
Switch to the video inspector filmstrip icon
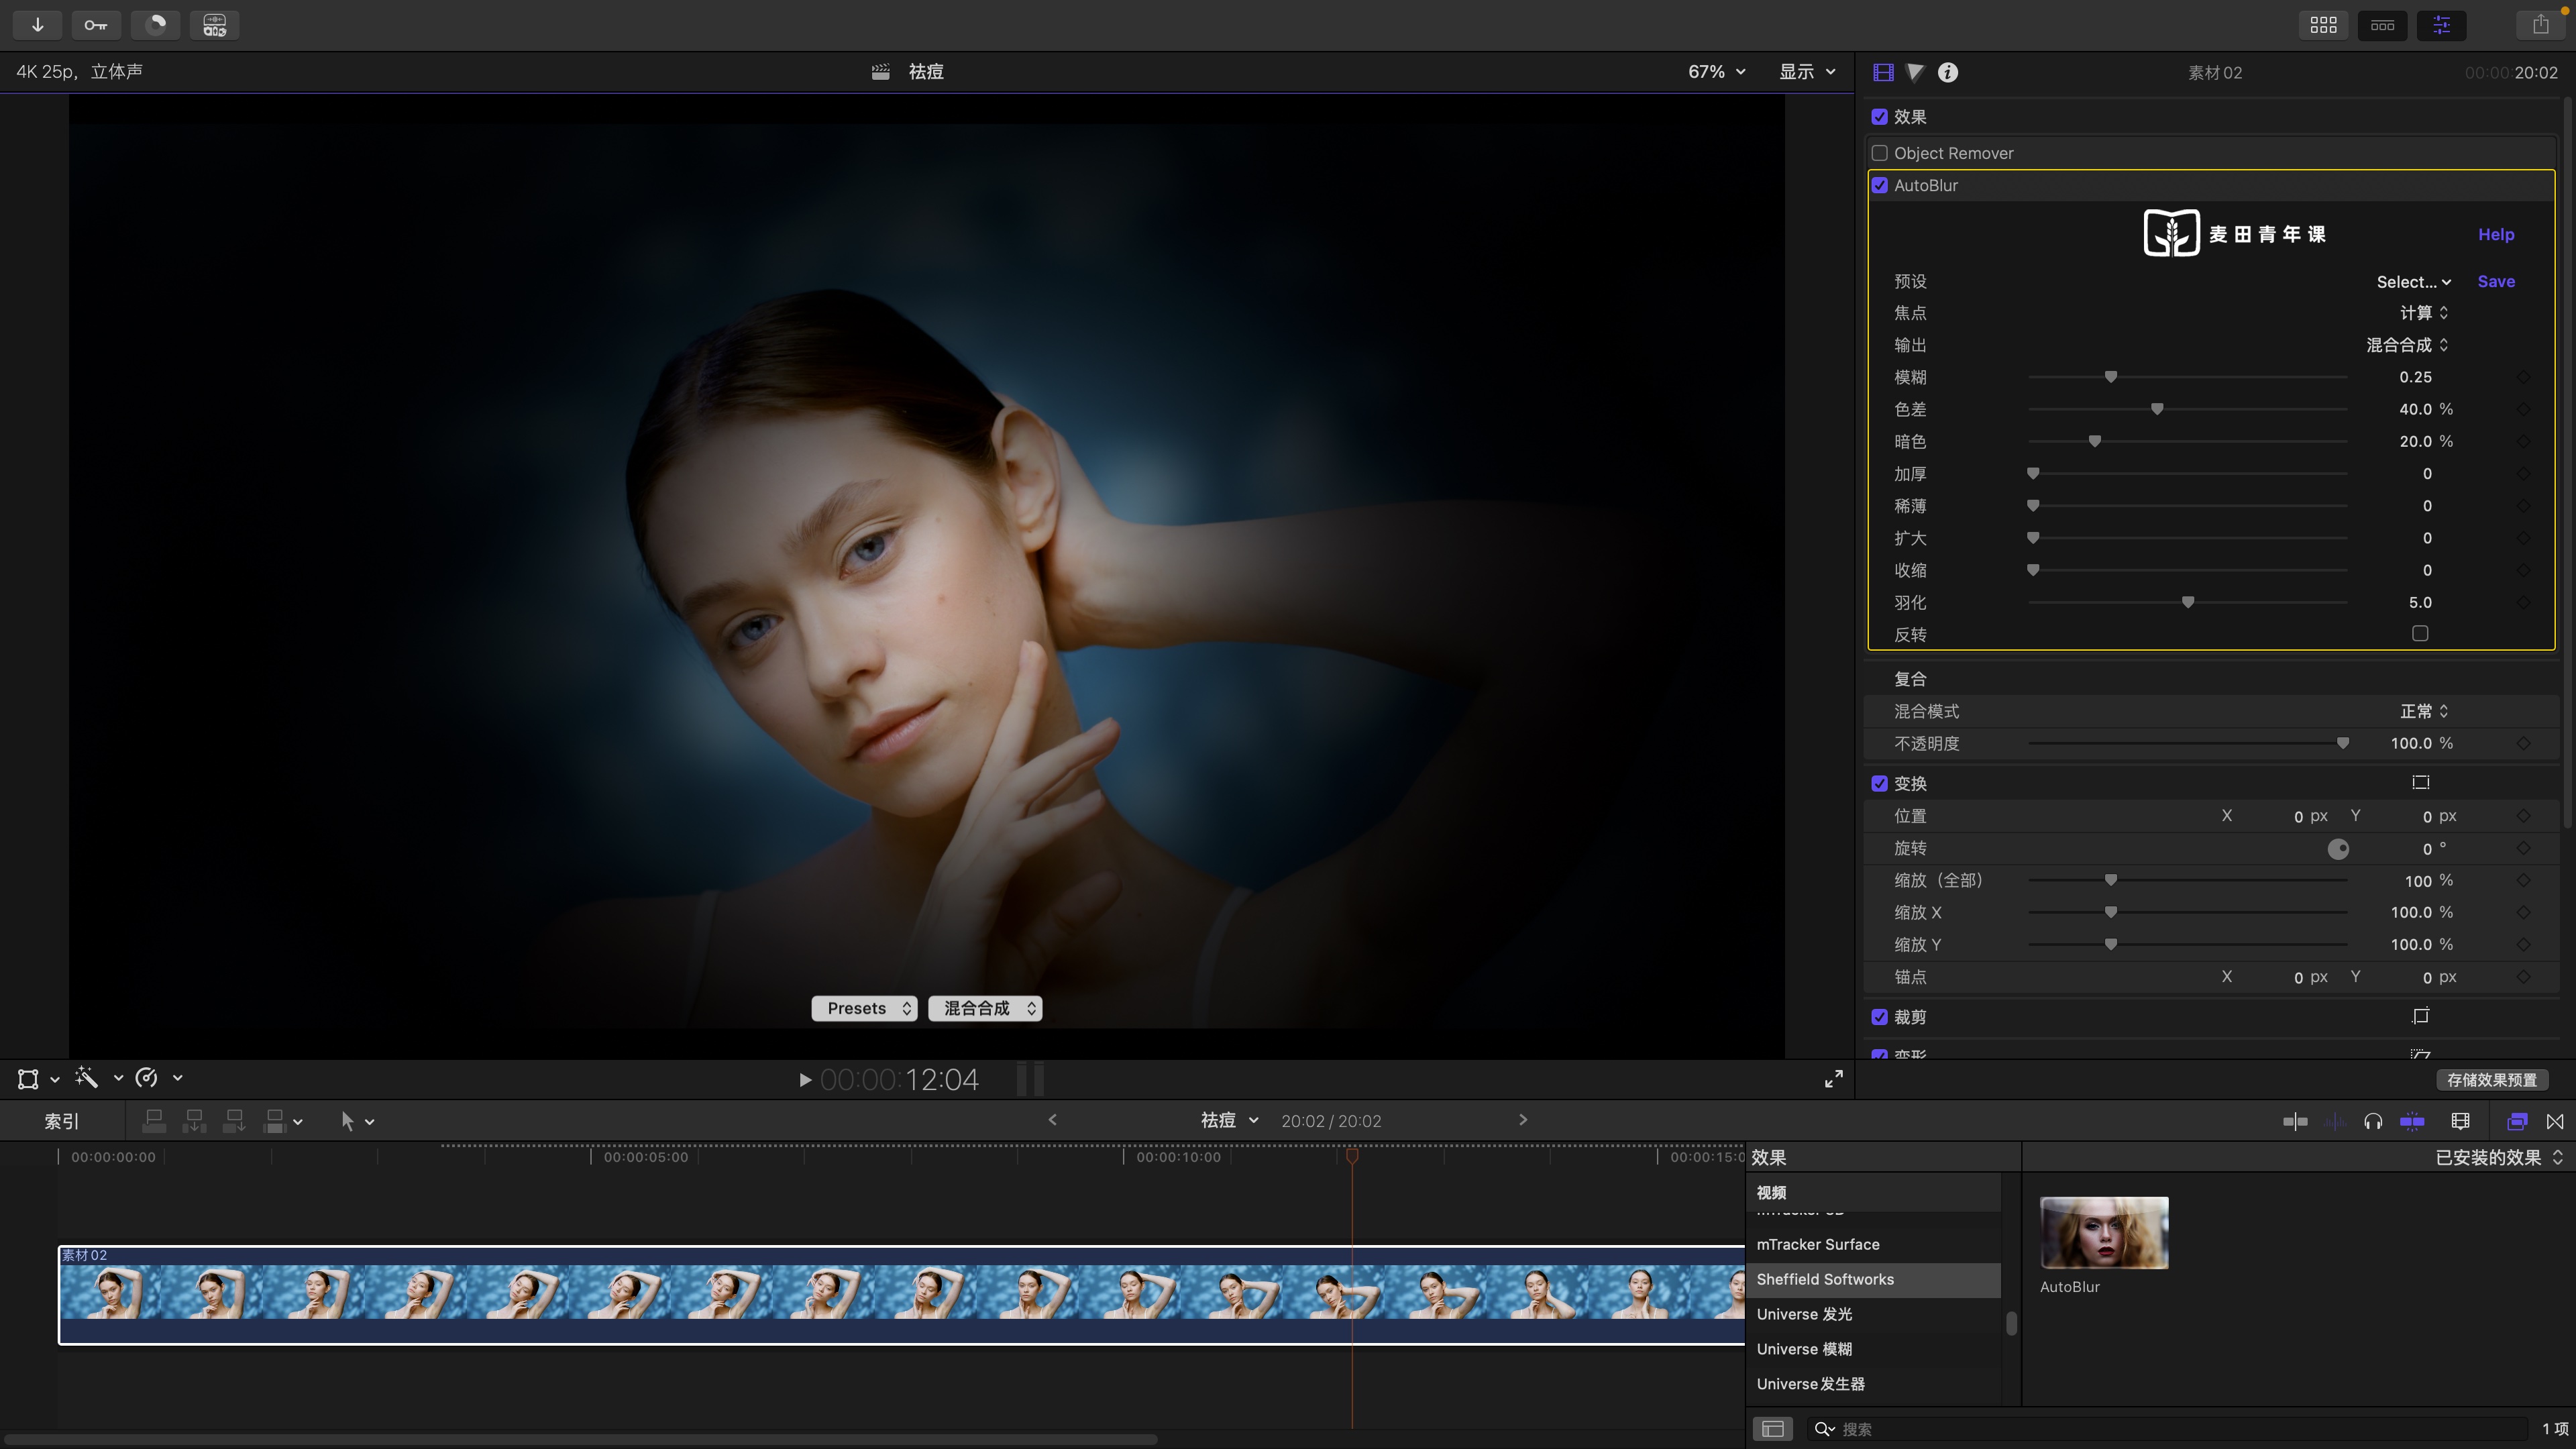click(x=1883, y=72)
